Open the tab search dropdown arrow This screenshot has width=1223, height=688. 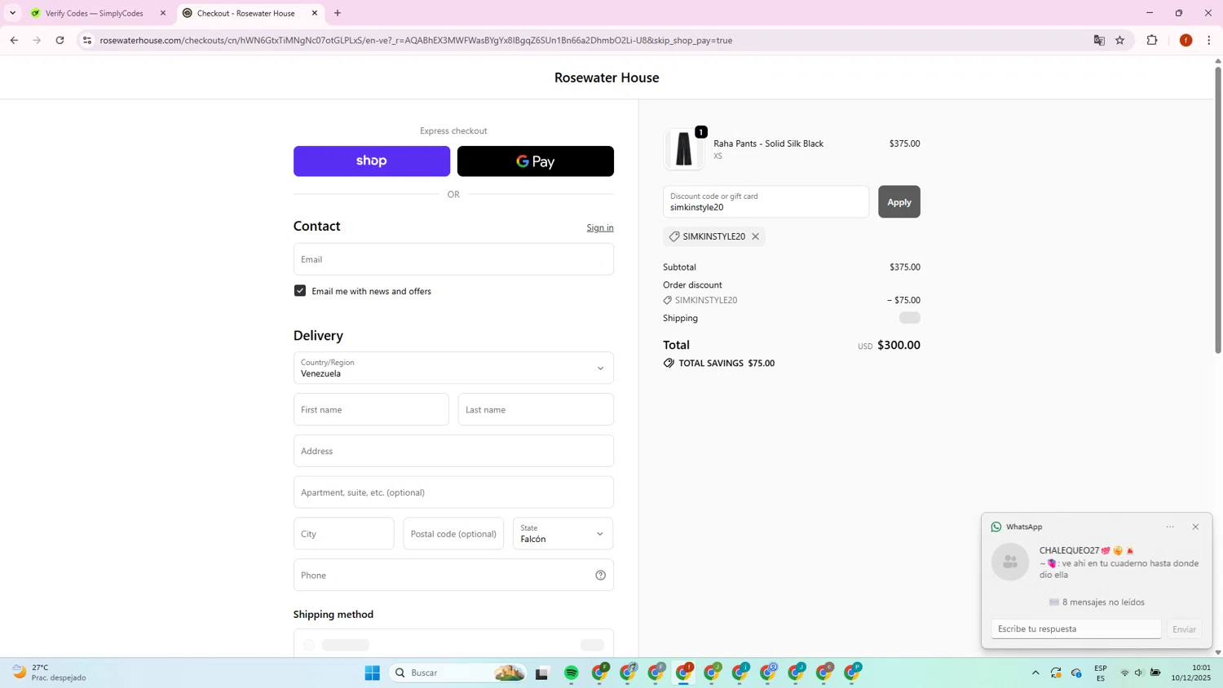(x=12, y=13)
